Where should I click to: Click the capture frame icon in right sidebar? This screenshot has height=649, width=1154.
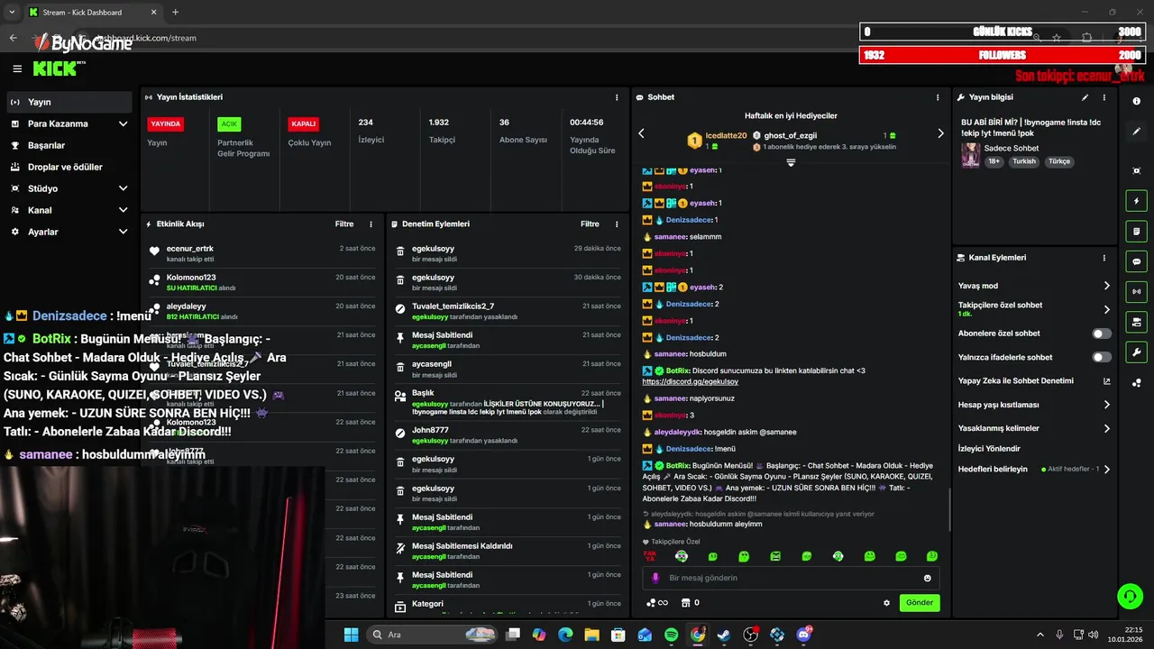(1136, 170)
